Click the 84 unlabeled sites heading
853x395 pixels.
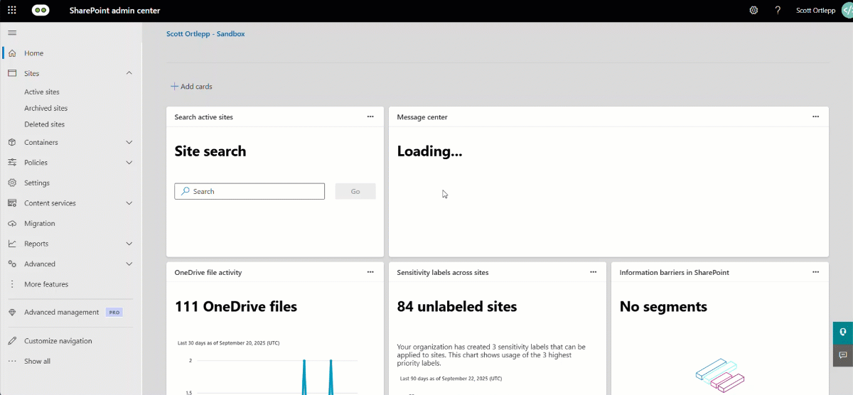point(457,307)
